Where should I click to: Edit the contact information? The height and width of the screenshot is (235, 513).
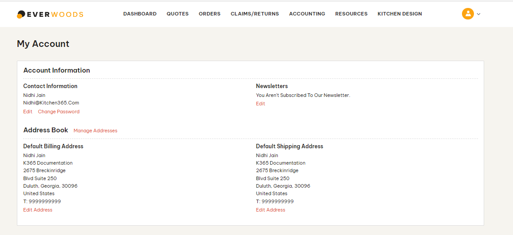point(28,112)
